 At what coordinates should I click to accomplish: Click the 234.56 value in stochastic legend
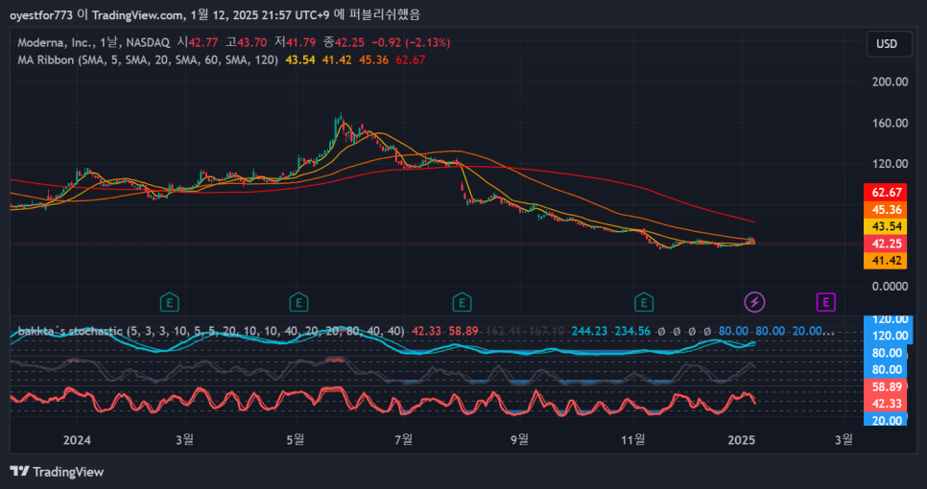pyautogui.click(x=630, y=332)
